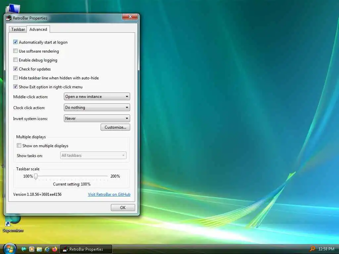The width and height of the screenshot is (339, 254).
Task: Open the Middle-click action dropdown
Action: tap(97, 97)
